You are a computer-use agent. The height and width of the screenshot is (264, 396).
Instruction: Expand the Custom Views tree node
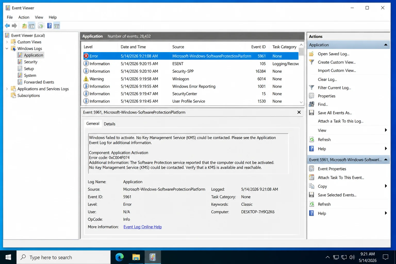click(x=7, y=42)
